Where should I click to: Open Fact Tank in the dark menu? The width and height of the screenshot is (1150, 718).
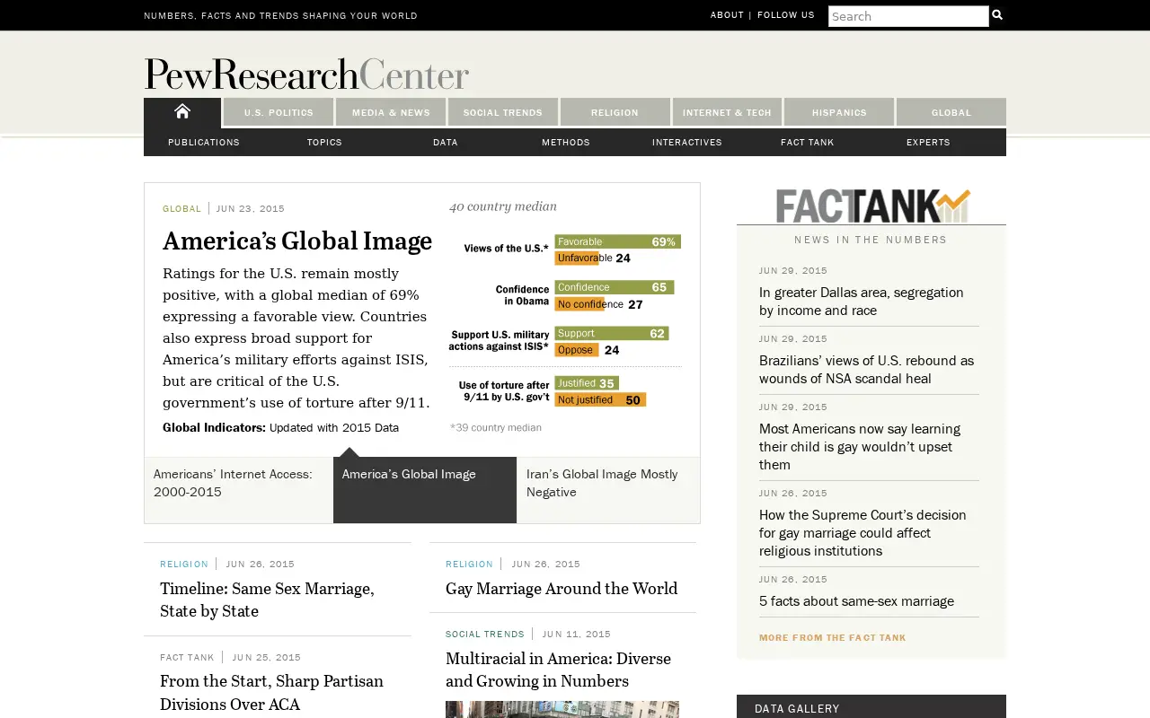click(808, 142)
